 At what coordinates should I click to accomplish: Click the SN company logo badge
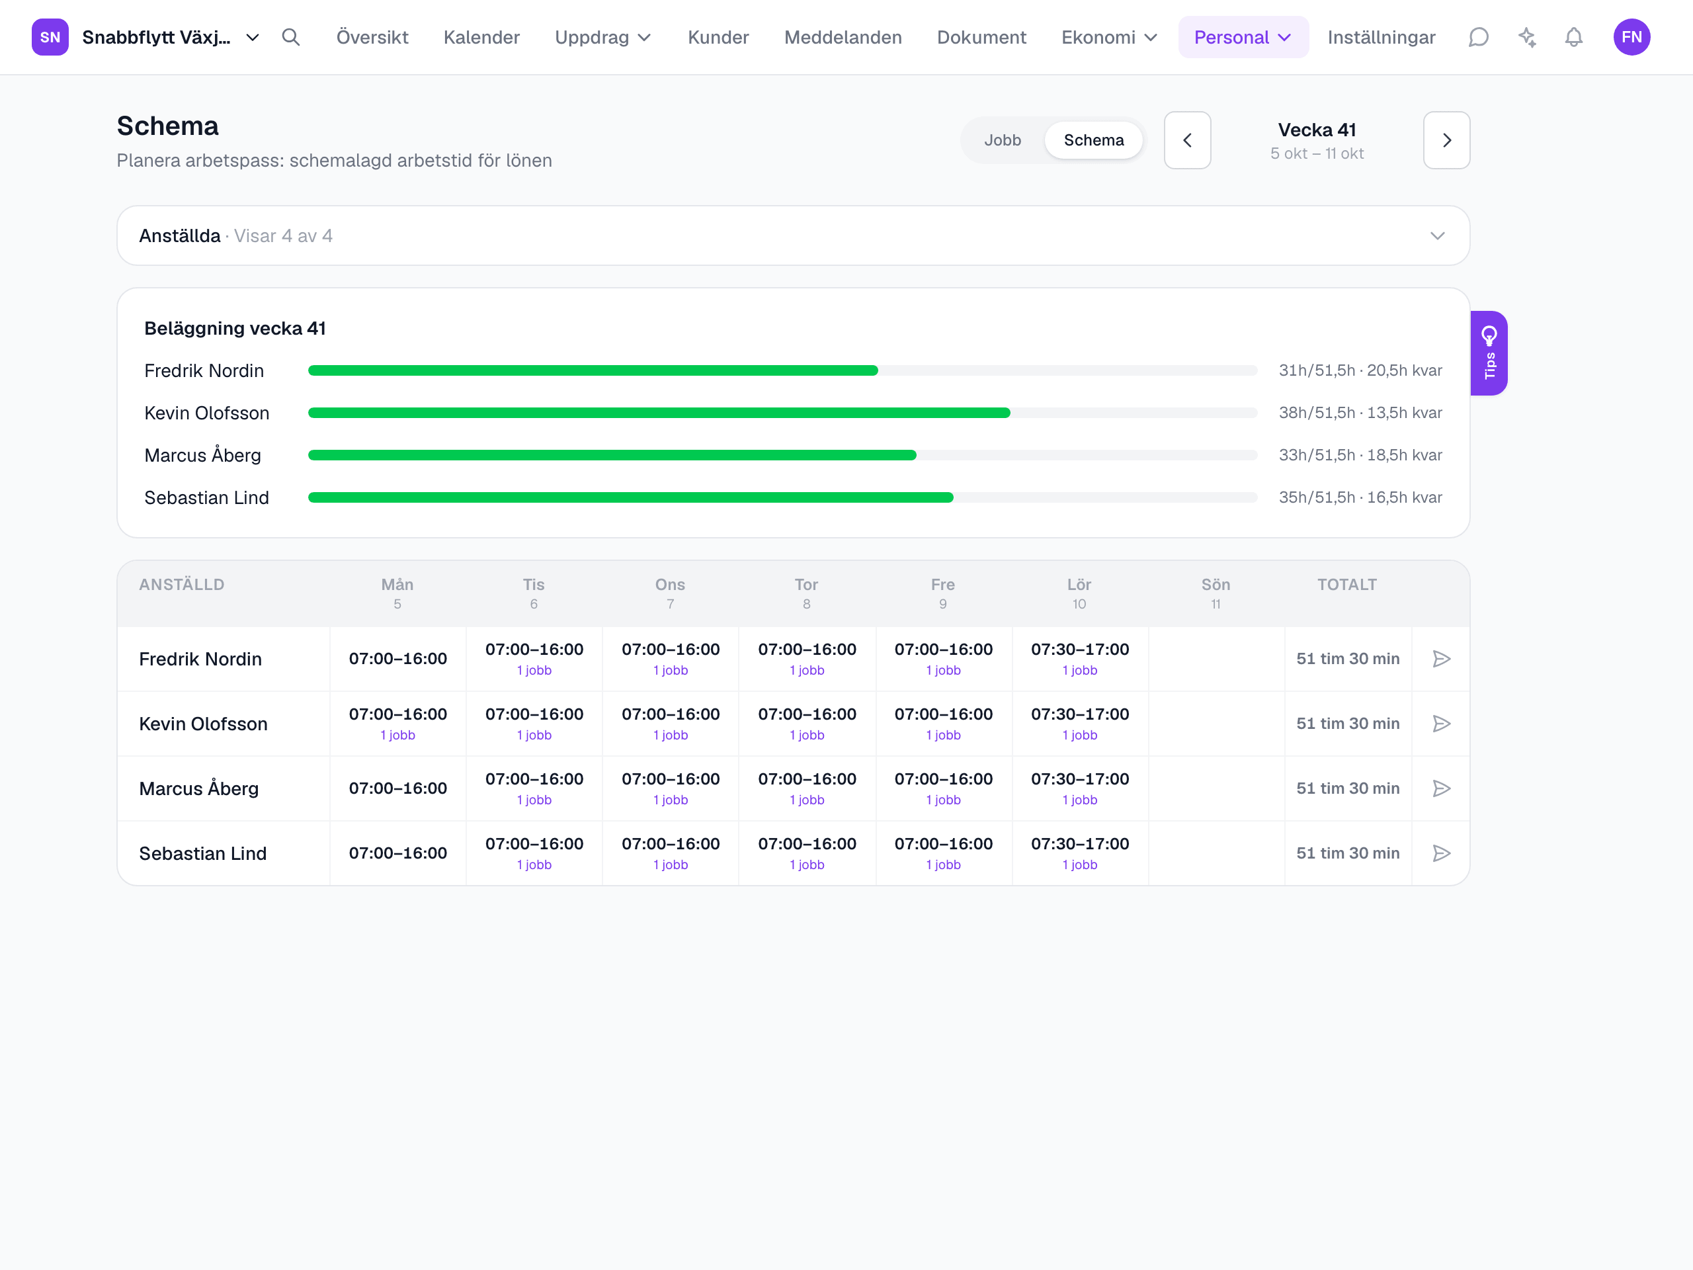click(x=50, y=37)
